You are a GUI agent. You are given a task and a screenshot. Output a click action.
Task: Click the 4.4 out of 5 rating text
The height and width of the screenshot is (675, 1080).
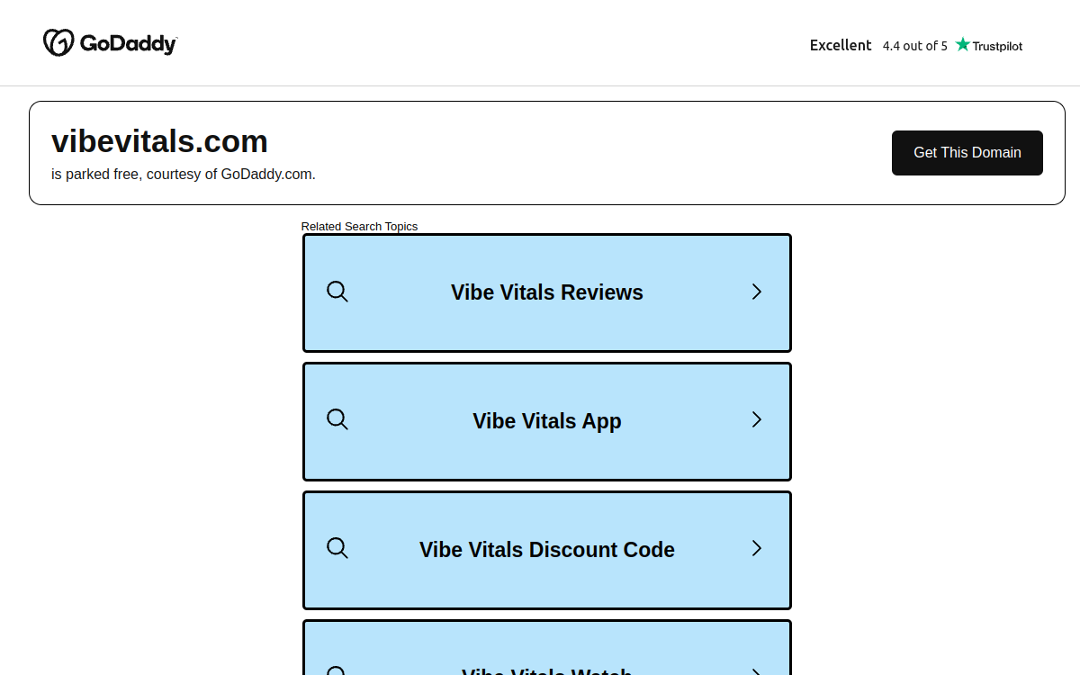(x=914, y=46)
